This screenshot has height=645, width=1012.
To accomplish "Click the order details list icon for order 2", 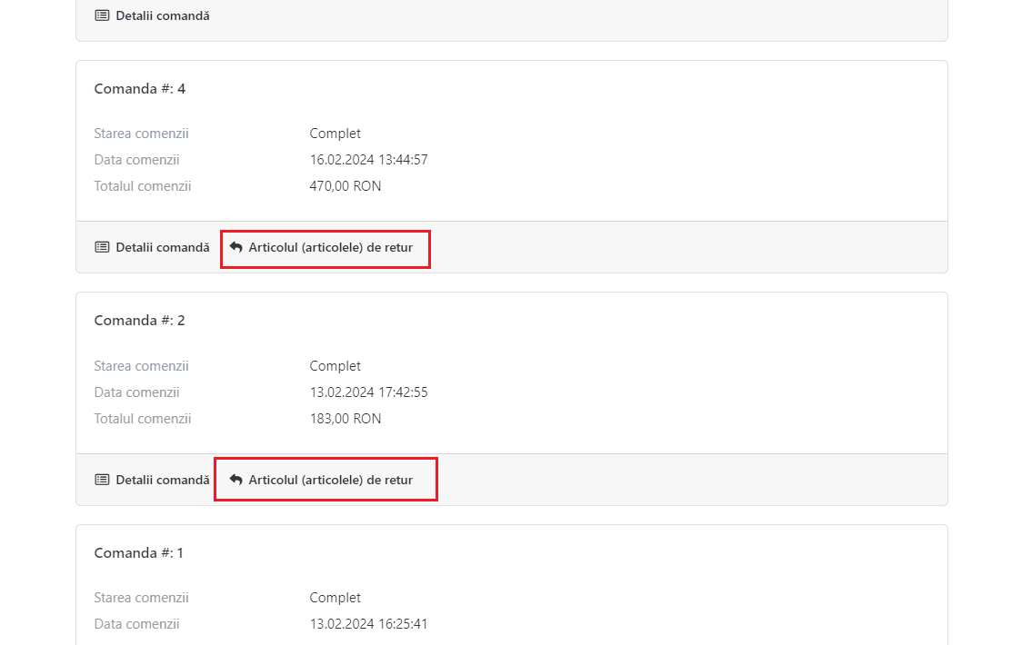I will pos(102,480).
